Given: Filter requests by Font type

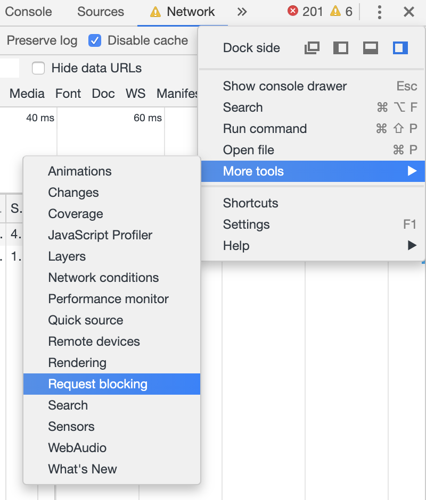Looking at the screenshot, I should pos(68,94).
